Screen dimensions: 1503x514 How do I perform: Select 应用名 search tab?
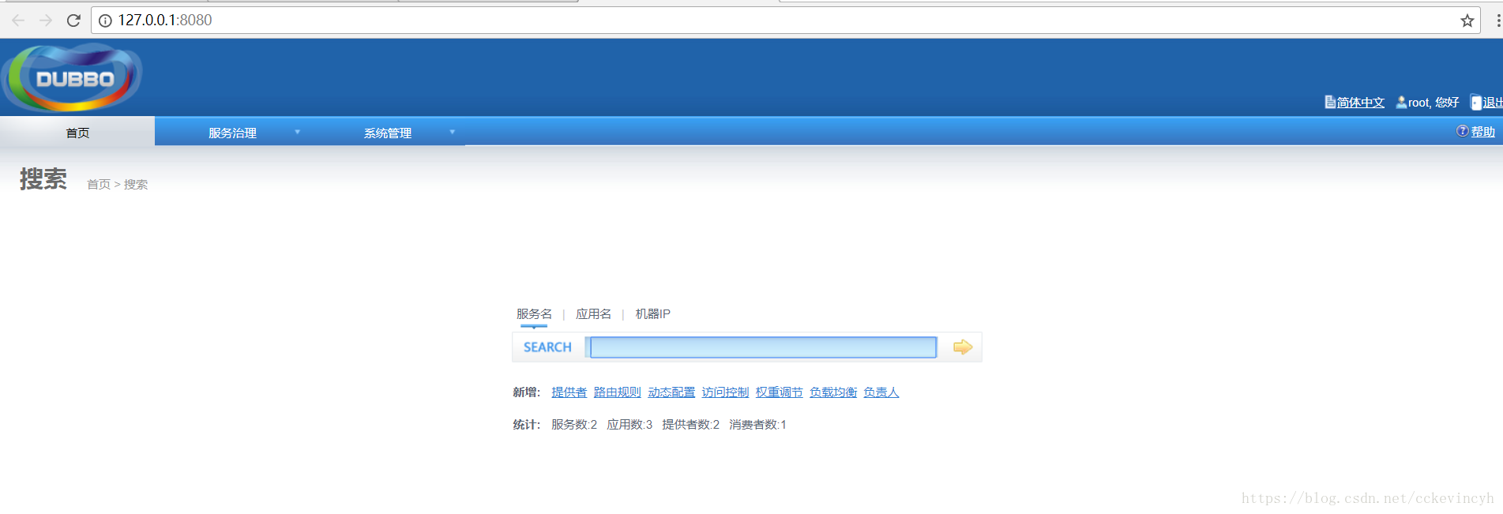coord(593,314)
